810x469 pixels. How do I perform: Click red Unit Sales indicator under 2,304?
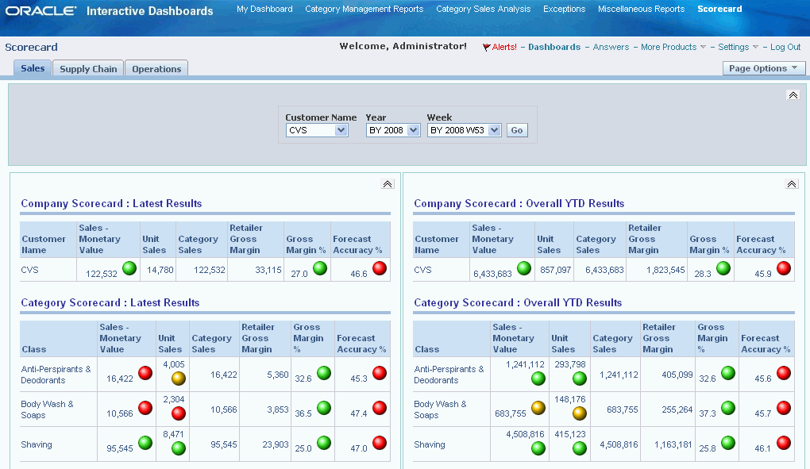coord(178,413)
